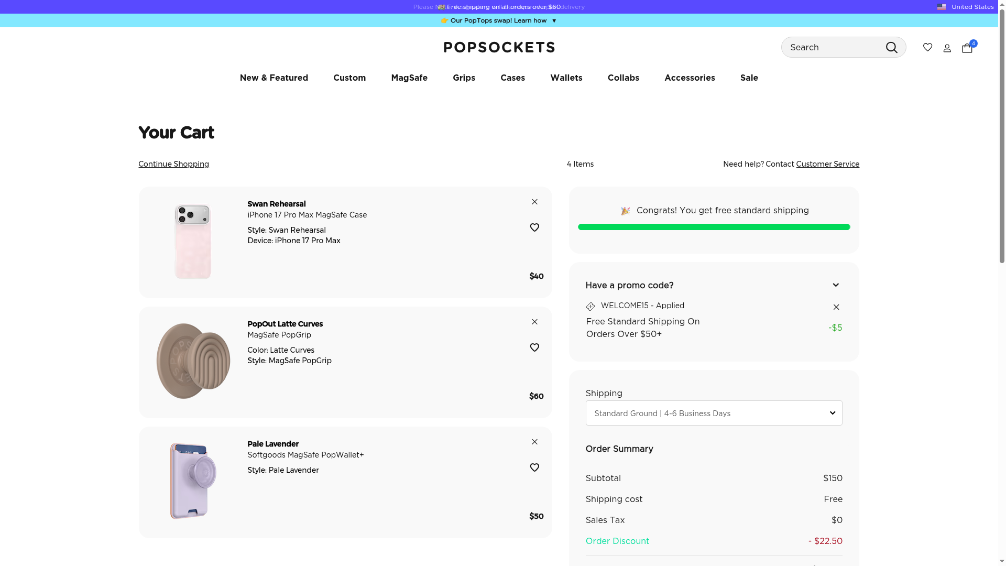This screenshot has width=1006, height=566.
Task: Click the Swan Rehearsal case thumbnail
Action: pos(193,242)
